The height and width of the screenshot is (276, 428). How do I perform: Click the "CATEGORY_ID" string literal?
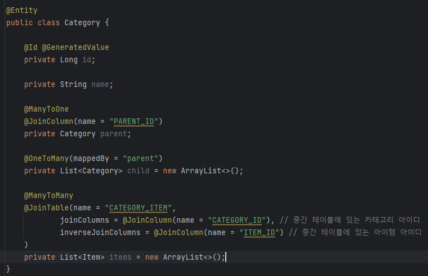[x=237, y=220]
